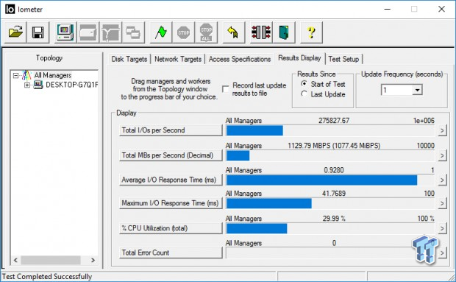Click the Total MBs per Second (Decimal) button

tap(171, 155)
